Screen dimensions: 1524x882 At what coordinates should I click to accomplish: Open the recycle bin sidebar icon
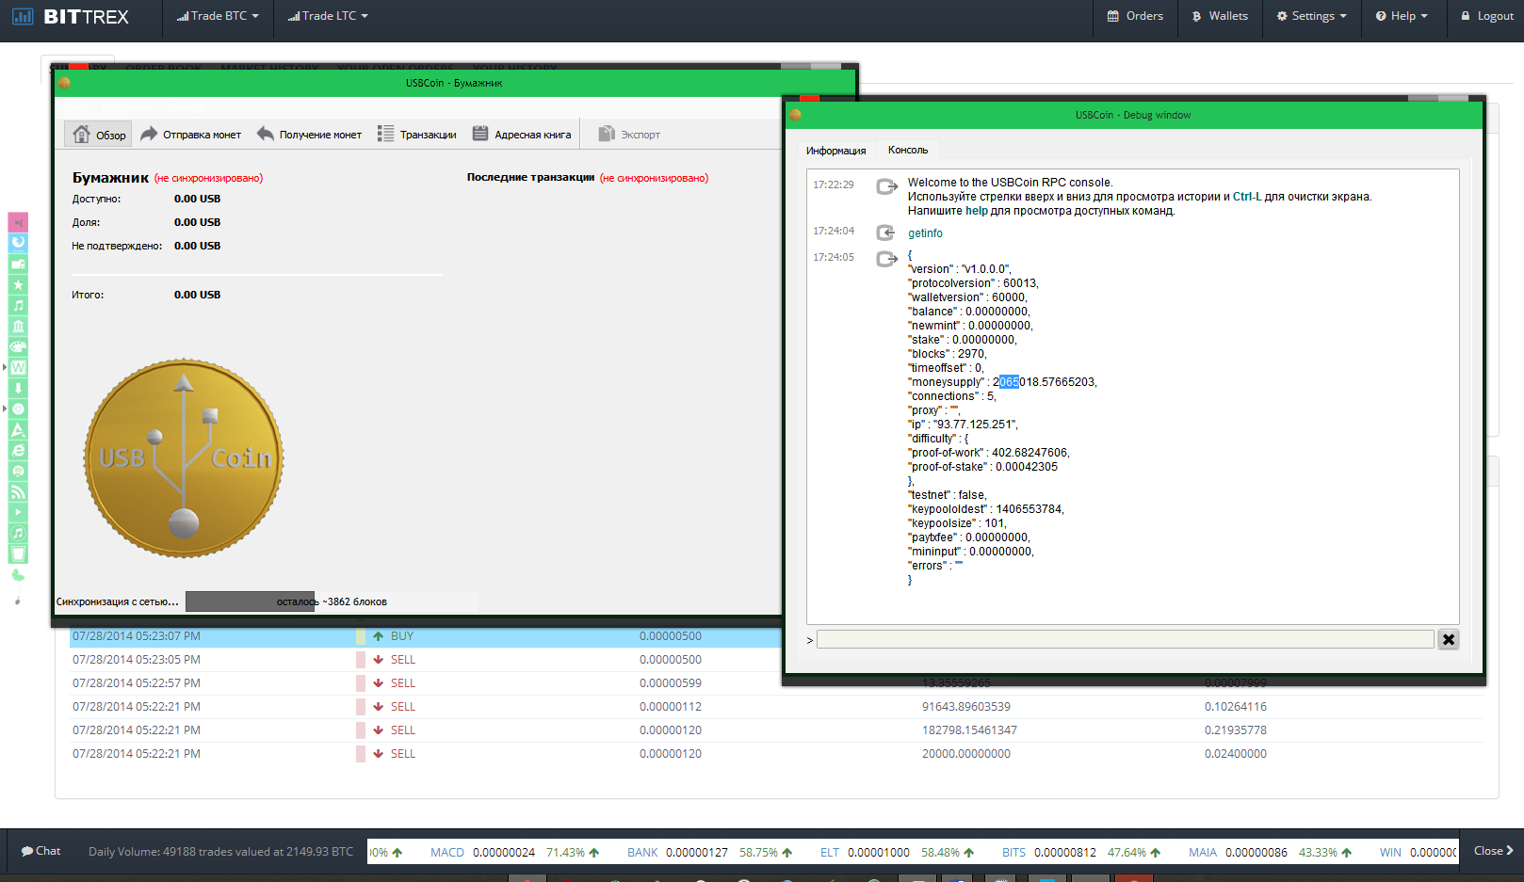coord(18,553)
